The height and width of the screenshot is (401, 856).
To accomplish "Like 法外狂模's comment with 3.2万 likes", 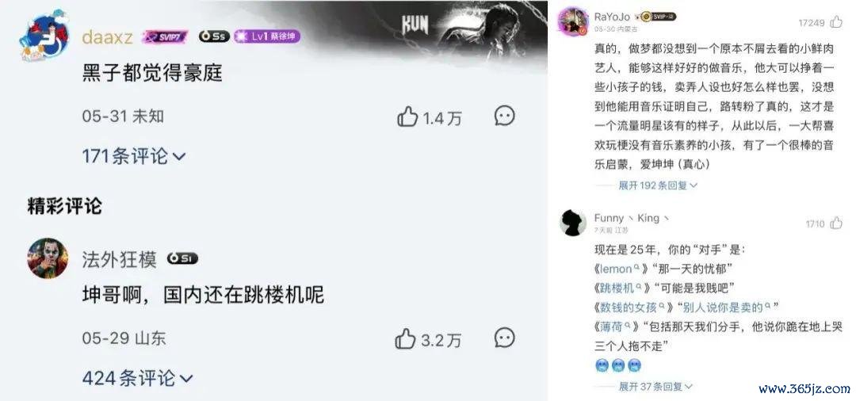I will coord(406,339).
